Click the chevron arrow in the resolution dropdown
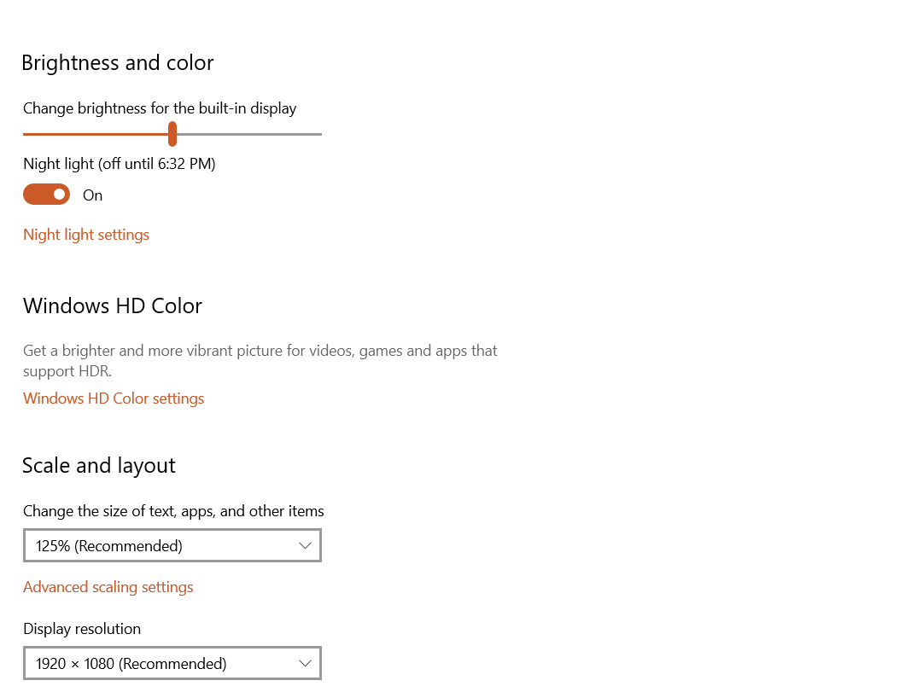 coord(306,664)
